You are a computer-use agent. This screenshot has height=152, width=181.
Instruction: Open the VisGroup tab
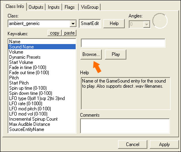[x=90, y=7]
